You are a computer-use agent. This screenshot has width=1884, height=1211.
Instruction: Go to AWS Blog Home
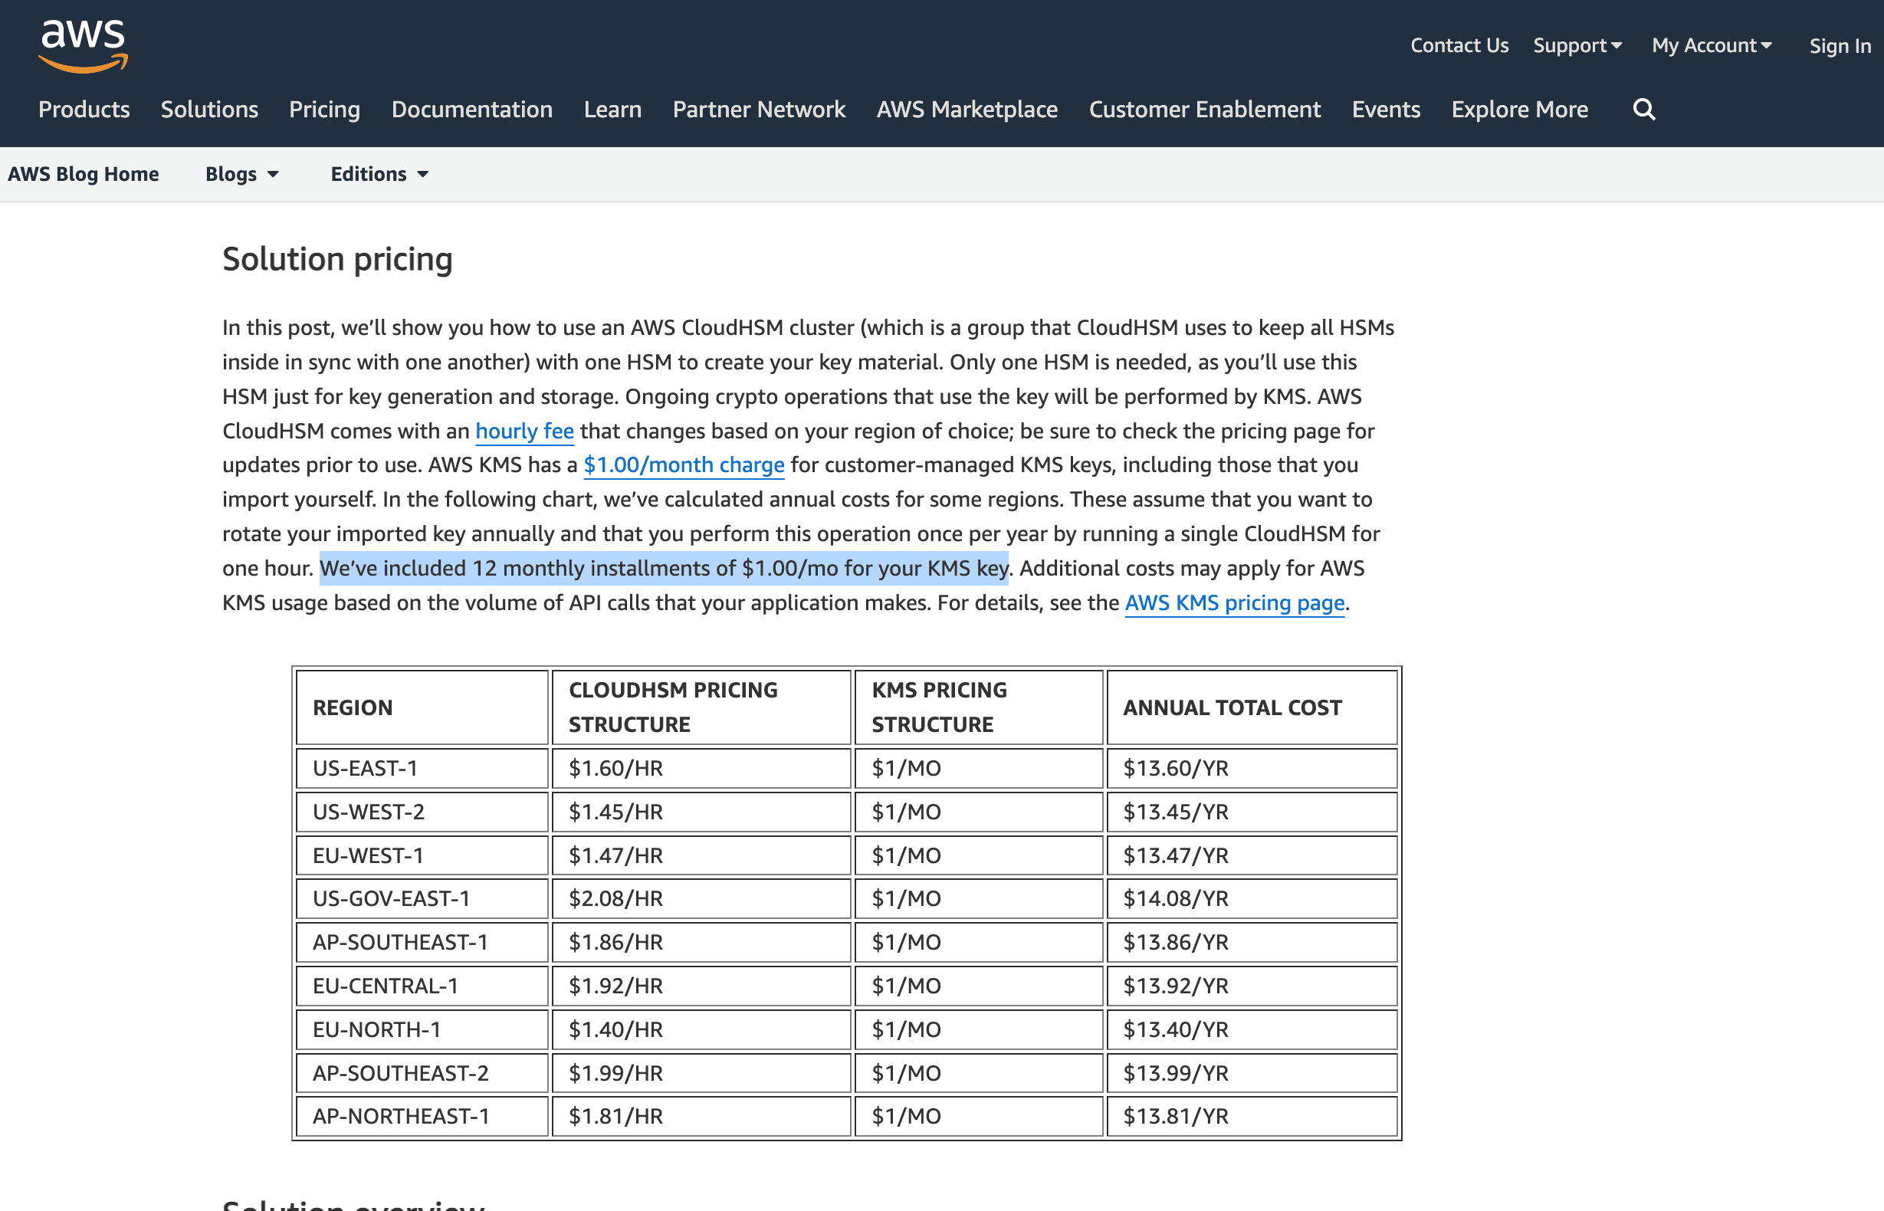[x=84, y=174]
